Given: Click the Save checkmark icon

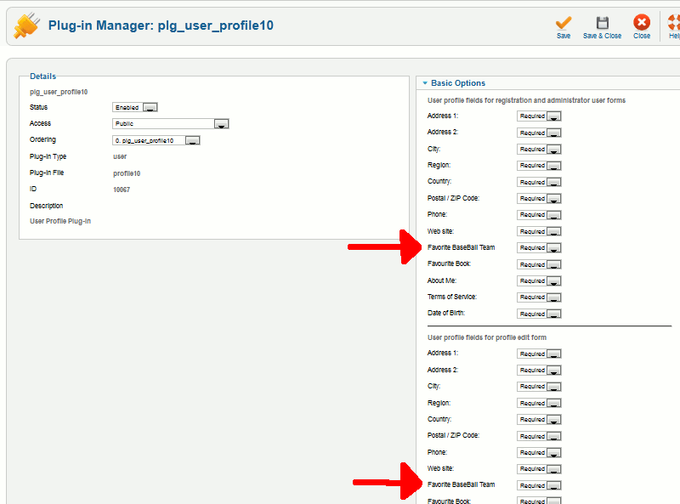Looking at the screenshot, I should (564, 22).
